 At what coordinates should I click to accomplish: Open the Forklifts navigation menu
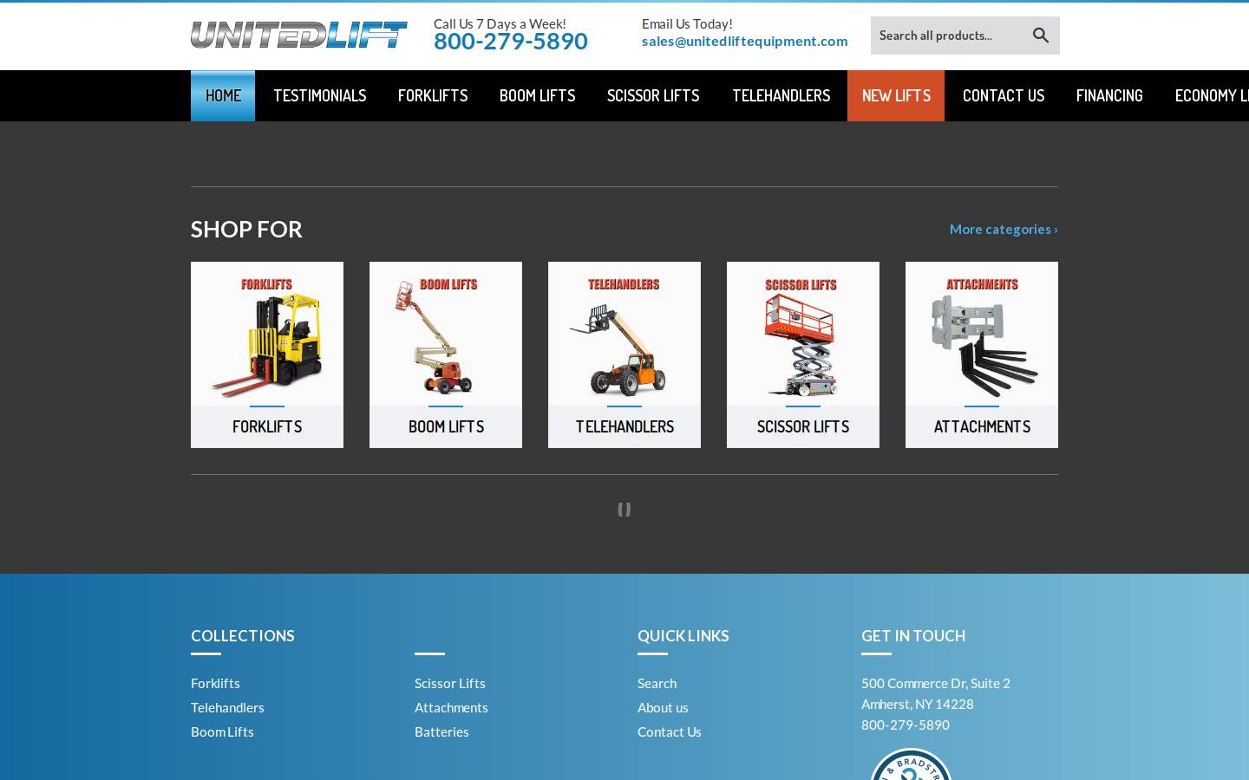click(x=433, y=95)
